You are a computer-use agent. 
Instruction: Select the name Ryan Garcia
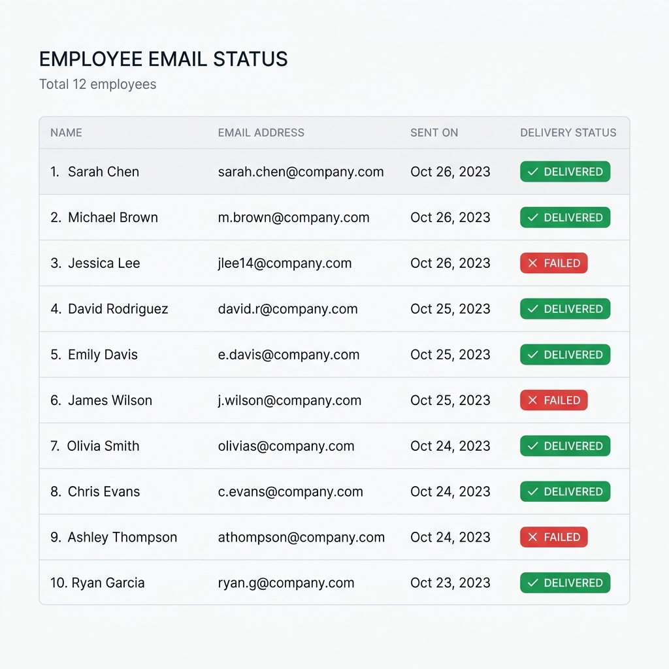pyautogui.click(x=108, y=583)
